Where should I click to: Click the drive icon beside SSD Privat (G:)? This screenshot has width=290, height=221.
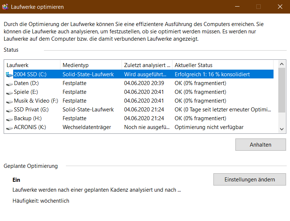(9, 110)
